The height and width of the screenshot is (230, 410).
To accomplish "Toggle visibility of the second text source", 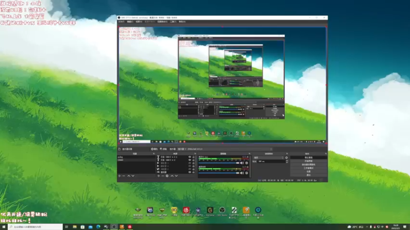I will 190,160.
